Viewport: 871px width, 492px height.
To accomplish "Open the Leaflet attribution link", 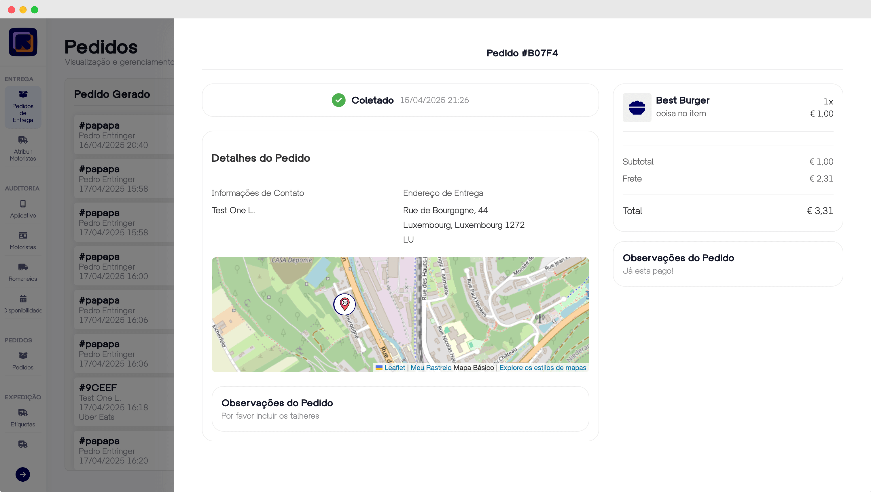I will tap(394, 368).
